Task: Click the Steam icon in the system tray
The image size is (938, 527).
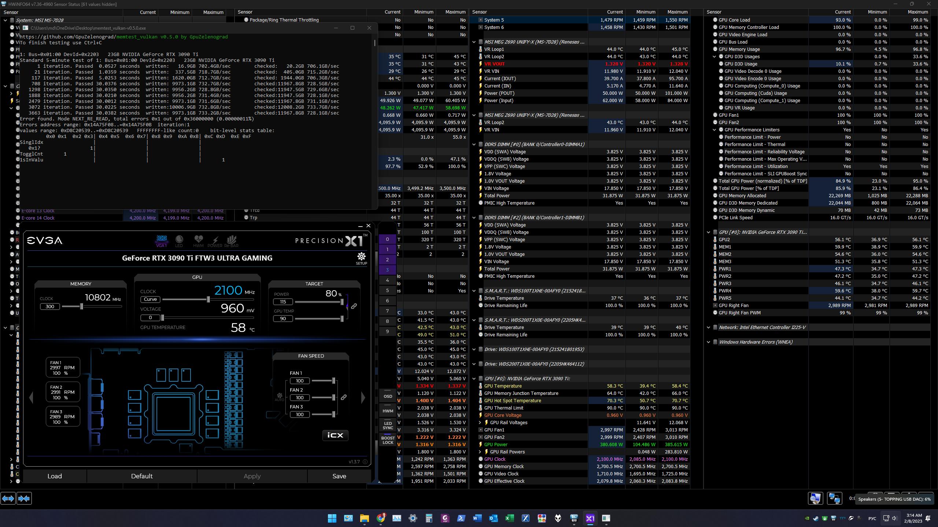Action: (816, 518)
